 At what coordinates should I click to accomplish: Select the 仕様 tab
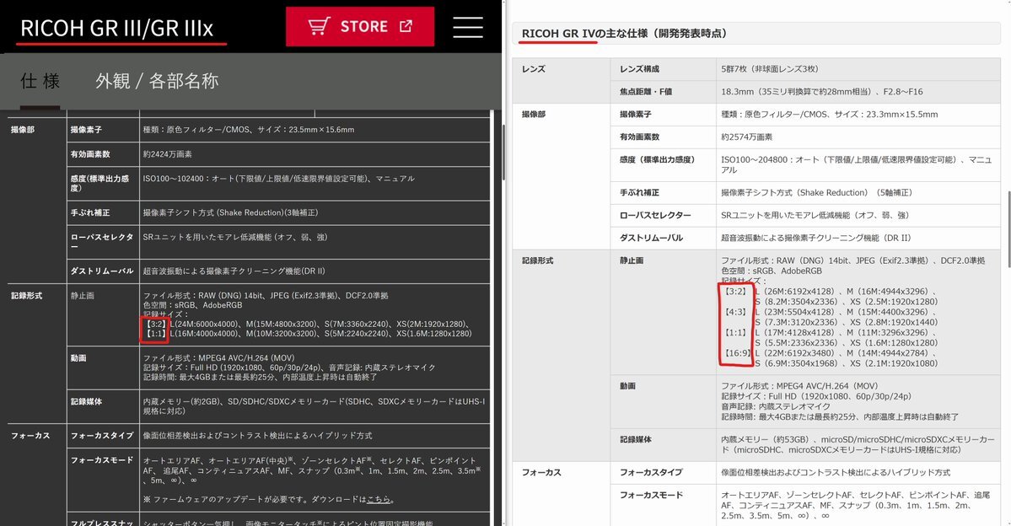pyautogui.click(x=40, y=81)
